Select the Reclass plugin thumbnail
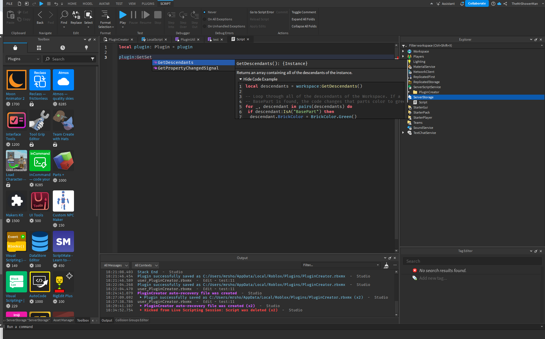 tap(40, 80)
